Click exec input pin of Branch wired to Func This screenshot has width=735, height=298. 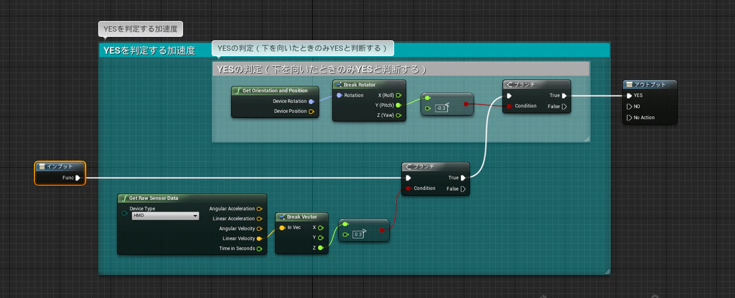tap(409, 178)
